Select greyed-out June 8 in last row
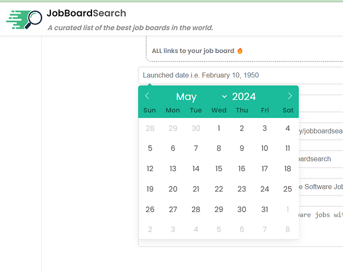This screenshot has width=343, height=272. (288, 229)
